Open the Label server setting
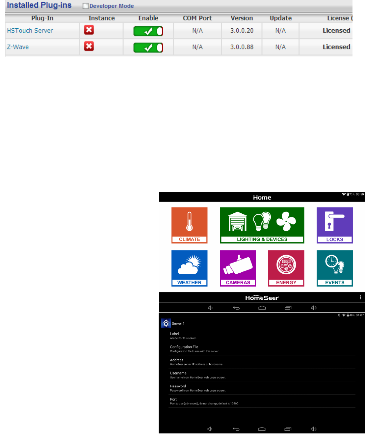The height and width of the screenshot is (442, 365). click(x=262, y=336)
